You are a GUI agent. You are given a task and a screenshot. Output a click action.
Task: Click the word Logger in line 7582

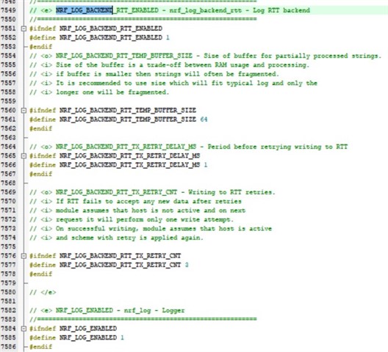173,310
